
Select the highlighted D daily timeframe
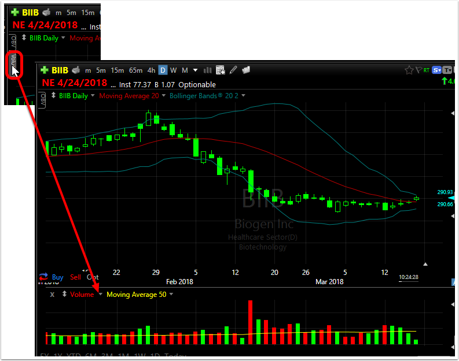[163, 70]
